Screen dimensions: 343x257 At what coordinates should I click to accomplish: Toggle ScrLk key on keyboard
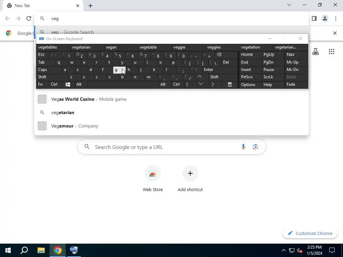[x=273, y=77]
